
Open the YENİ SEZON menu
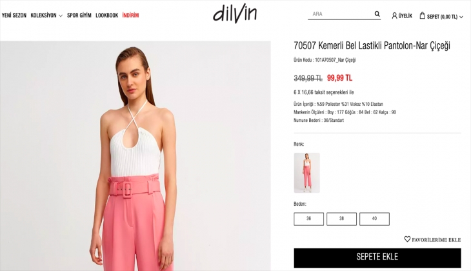point(14,15)
